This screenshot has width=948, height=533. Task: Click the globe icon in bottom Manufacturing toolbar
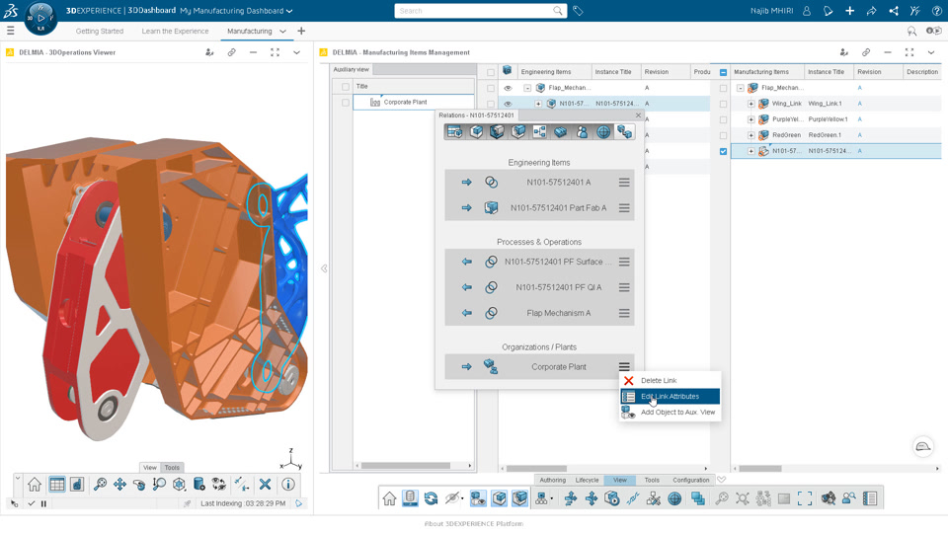(674, 498)
